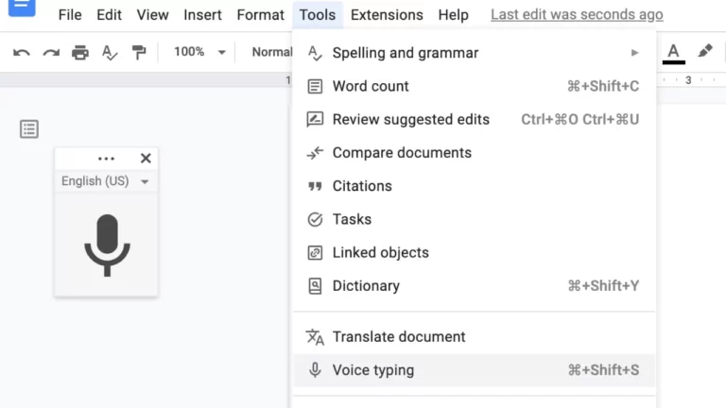Open the document outline icon
This screenshot has height=408, width=726.
click(29, 129)
